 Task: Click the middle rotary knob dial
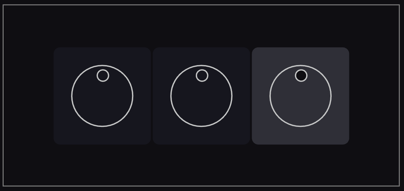pyautogui.click(x=201, y=96)
